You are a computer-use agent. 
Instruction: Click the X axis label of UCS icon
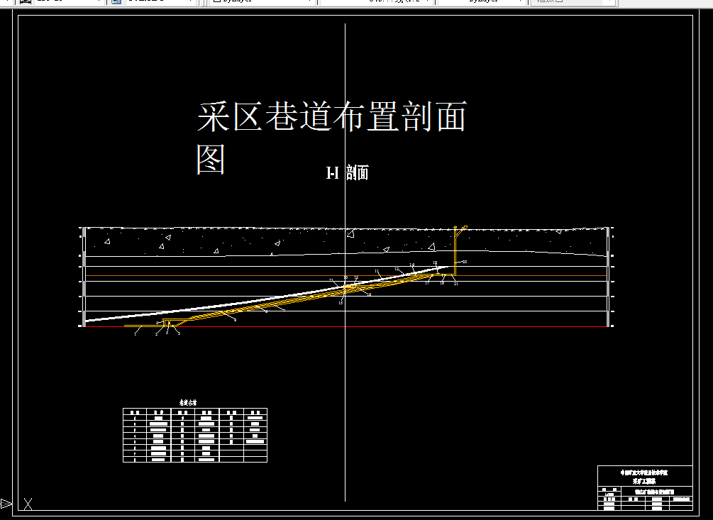pos(28,506)
